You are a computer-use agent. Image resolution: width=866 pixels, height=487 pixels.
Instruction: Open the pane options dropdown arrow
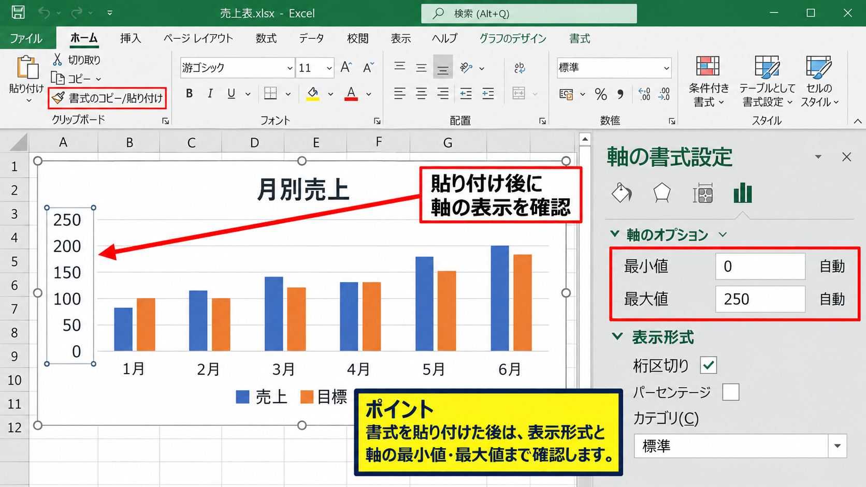pyautogui.click(x=818, y=157)
